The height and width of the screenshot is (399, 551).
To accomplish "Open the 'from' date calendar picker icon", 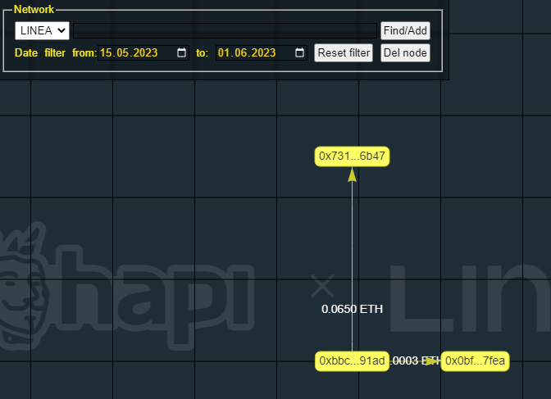I will [x=181, y=52].
